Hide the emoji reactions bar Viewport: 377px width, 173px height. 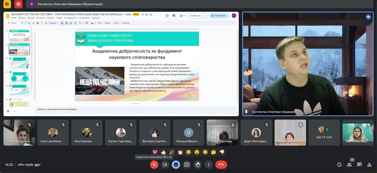(x=176, y=165)
